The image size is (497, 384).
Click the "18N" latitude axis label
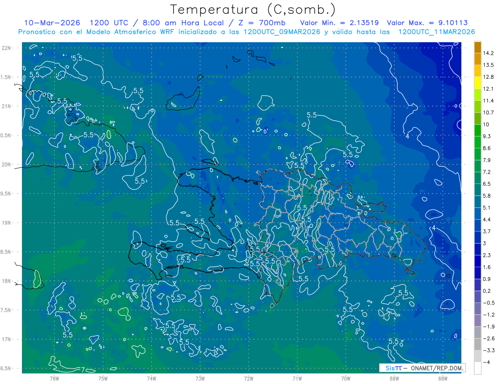click(x=7, y=281)
